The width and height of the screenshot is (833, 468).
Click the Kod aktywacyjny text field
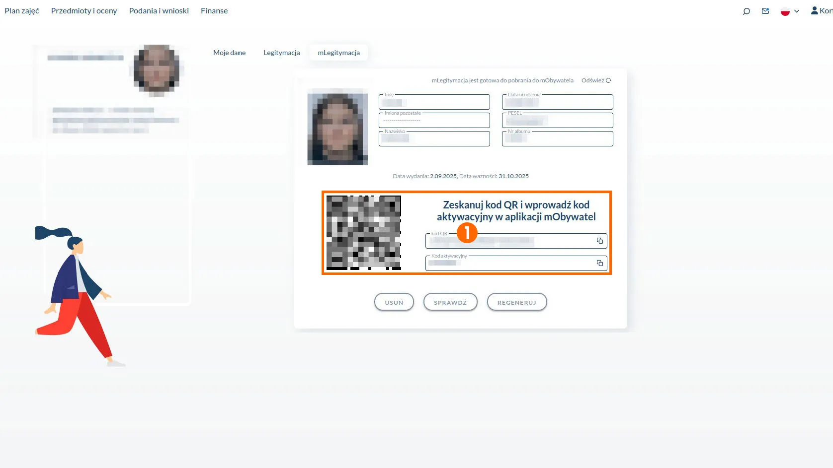[x=516, y=263]
